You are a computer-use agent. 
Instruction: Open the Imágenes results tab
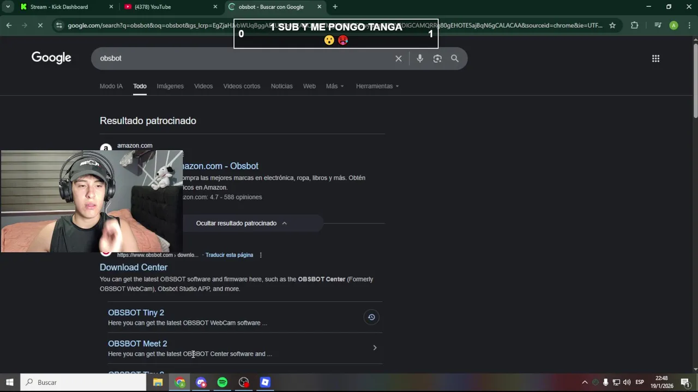[170, 86]
